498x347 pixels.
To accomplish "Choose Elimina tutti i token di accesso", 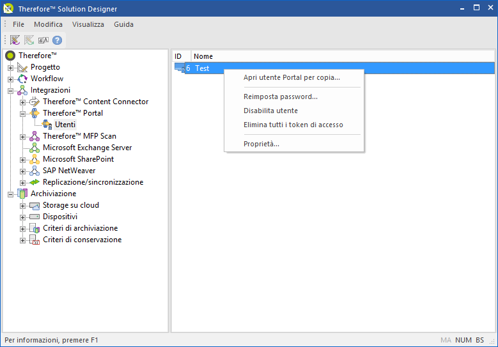I will (294, 125).
